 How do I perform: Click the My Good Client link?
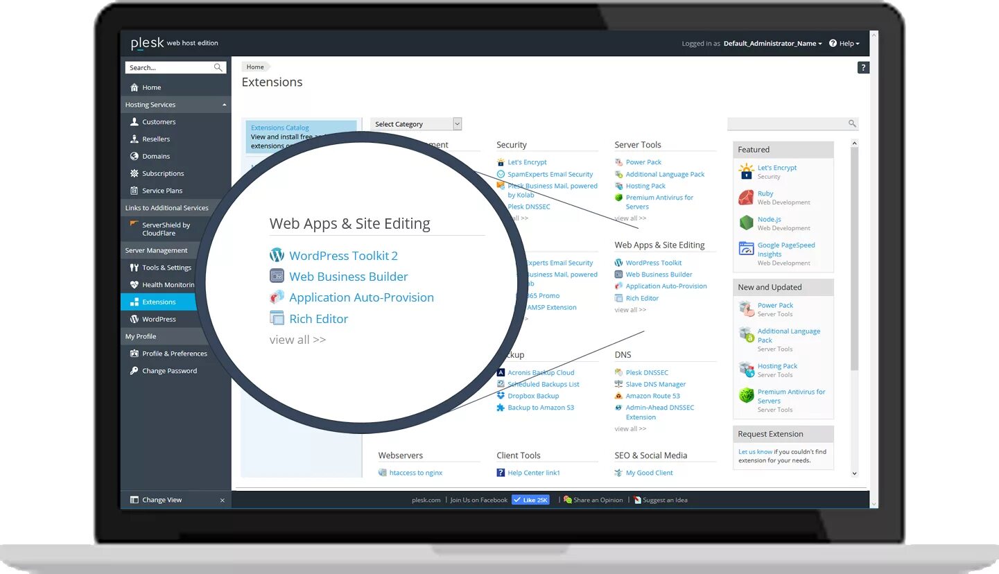coord(649,473)
